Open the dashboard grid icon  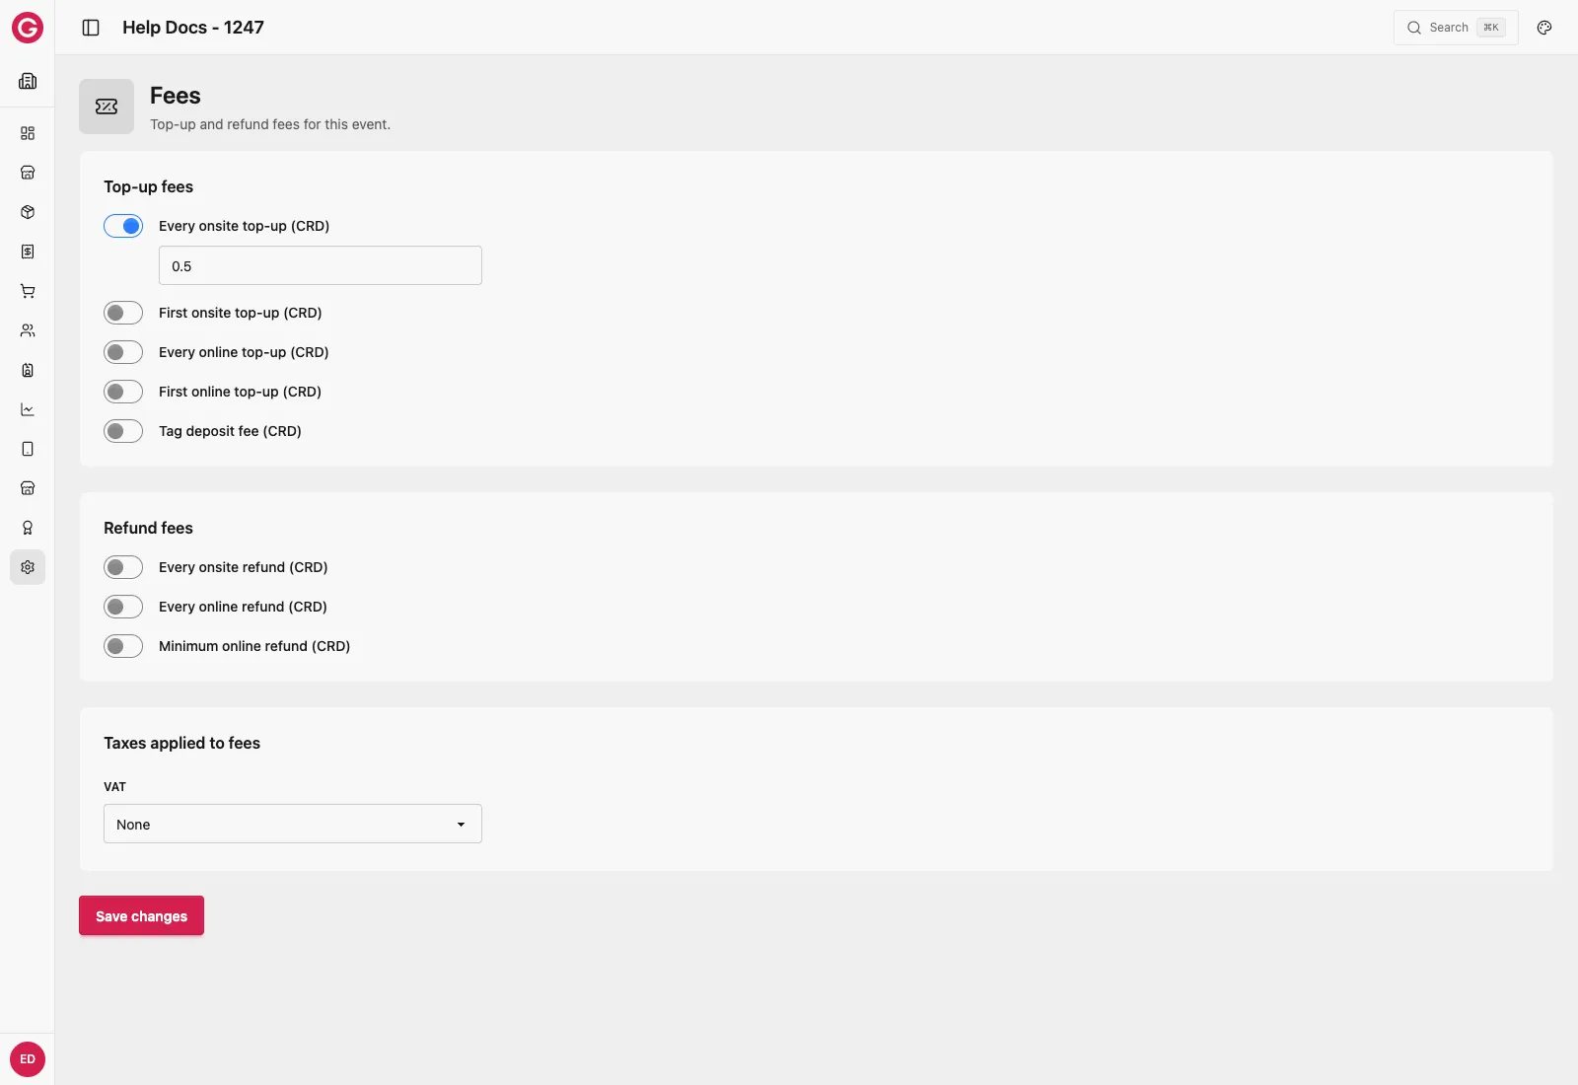click(x=28, y=133)
